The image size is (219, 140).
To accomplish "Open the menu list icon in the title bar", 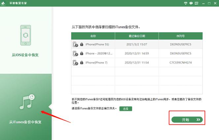I will (x=197, y=3).
